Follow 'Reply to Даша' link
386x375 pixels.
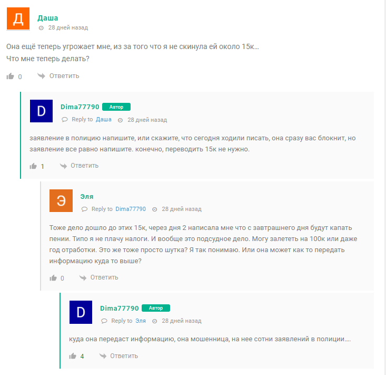click(x=103, y=120)
